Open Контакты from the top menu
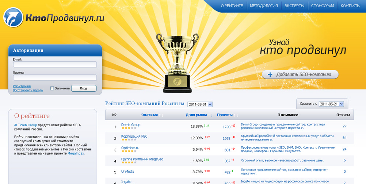Image resolution: width=366 pixels, height=184 pixels. point(350,6)
